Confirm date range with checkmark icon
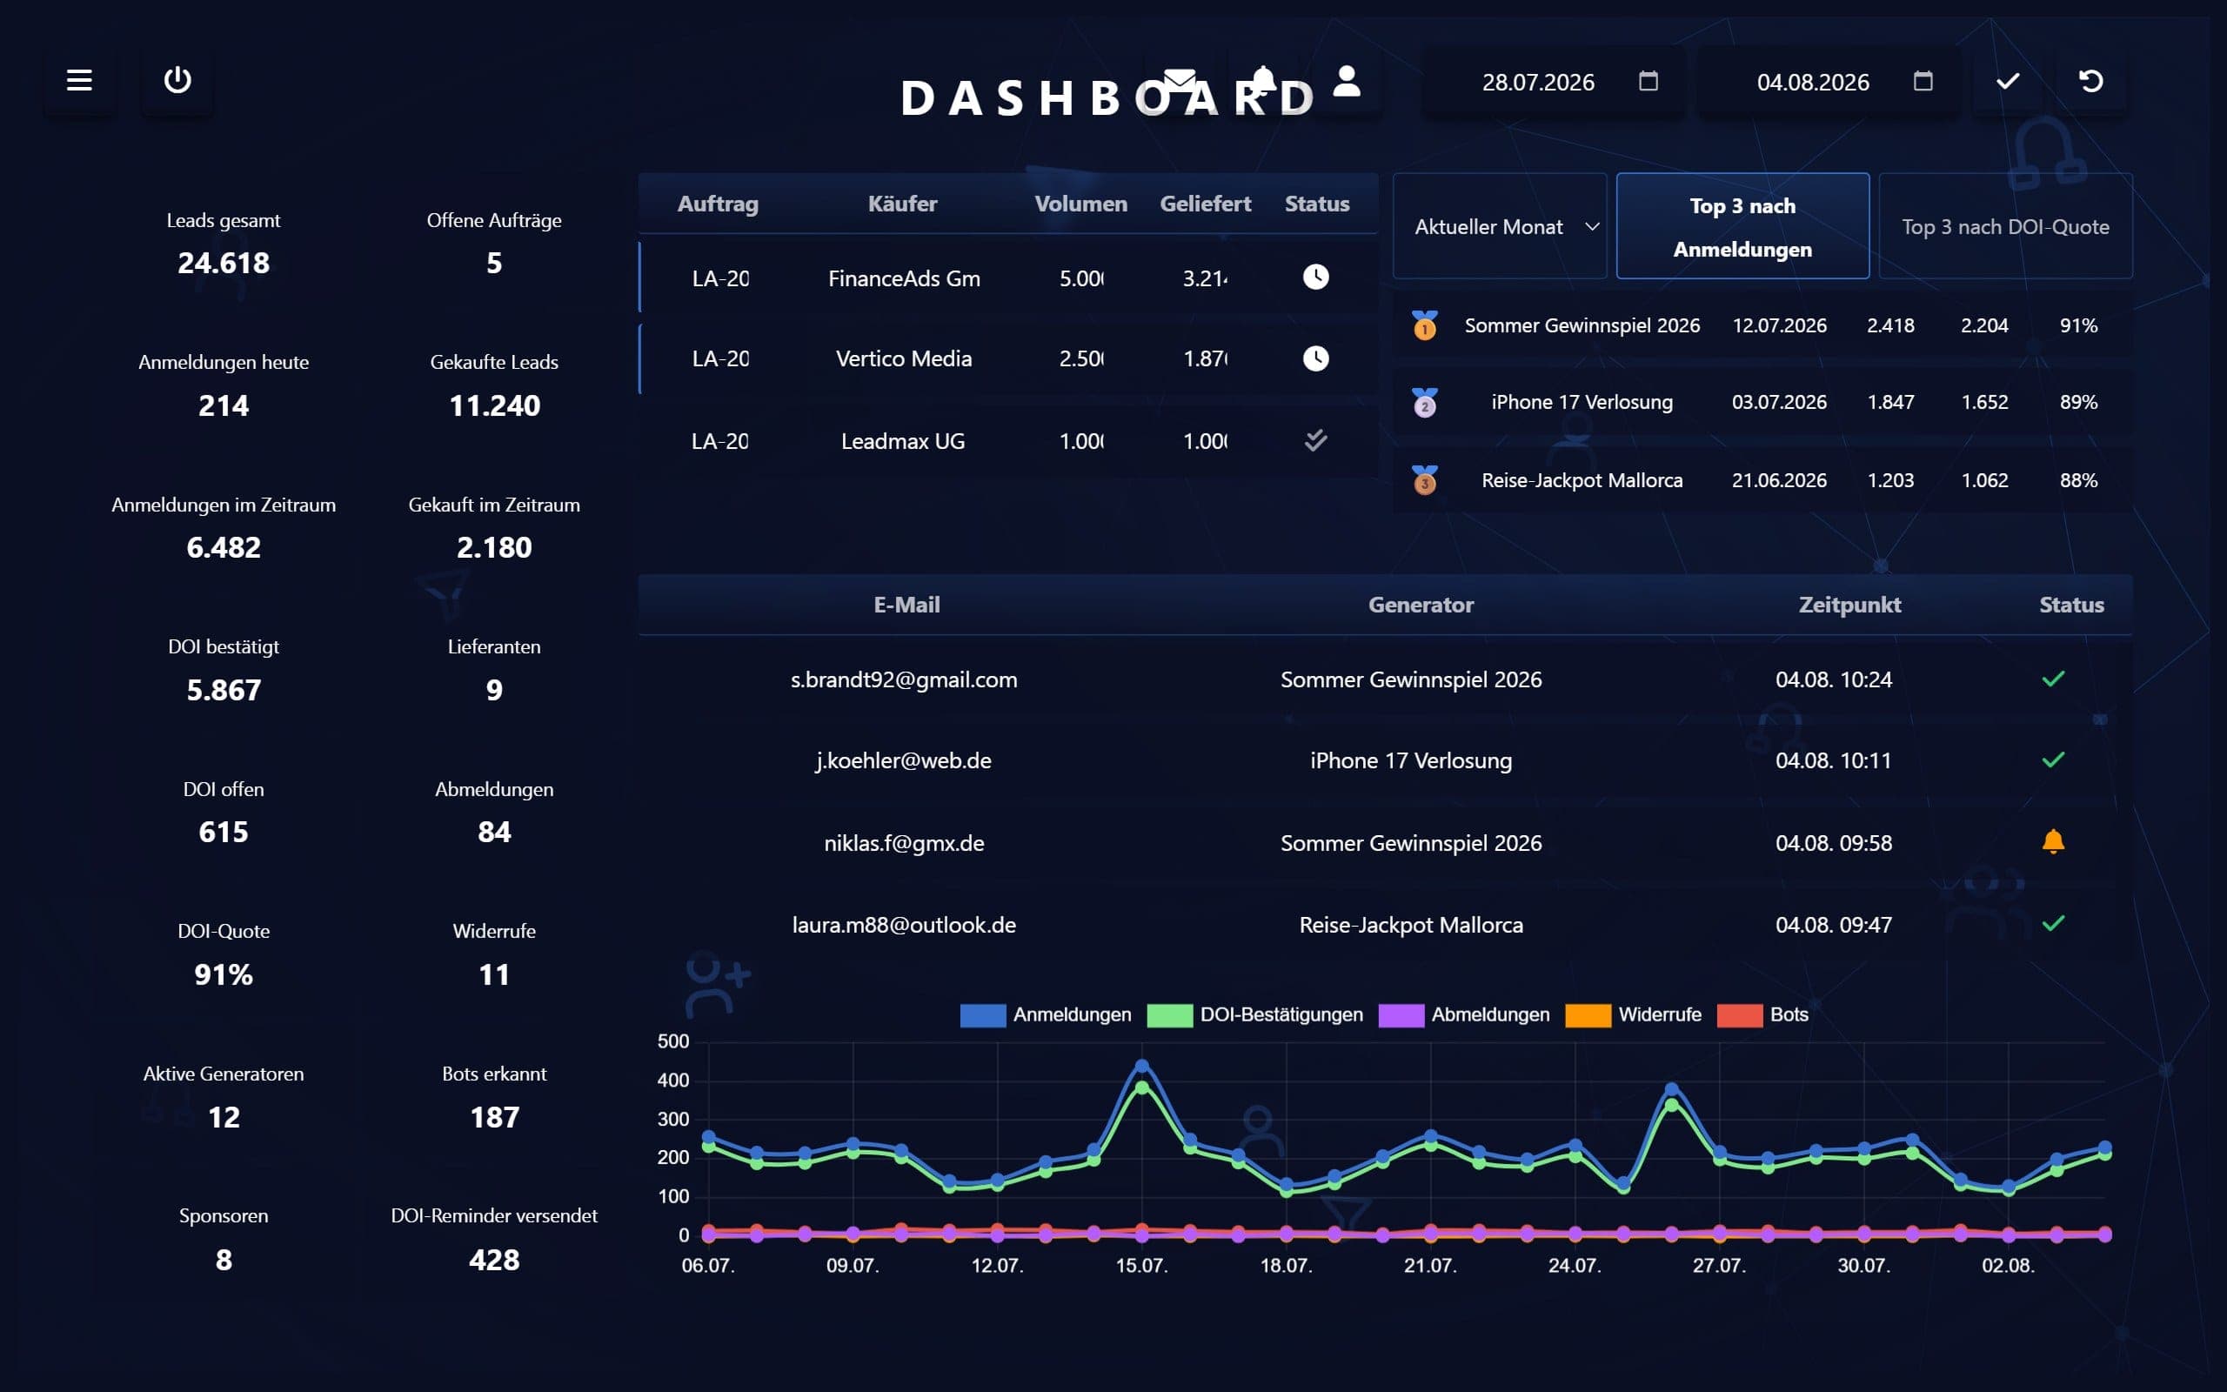Image resolution: width=2227 pixels, height=1392 pixels. (x=2008, y=81)
